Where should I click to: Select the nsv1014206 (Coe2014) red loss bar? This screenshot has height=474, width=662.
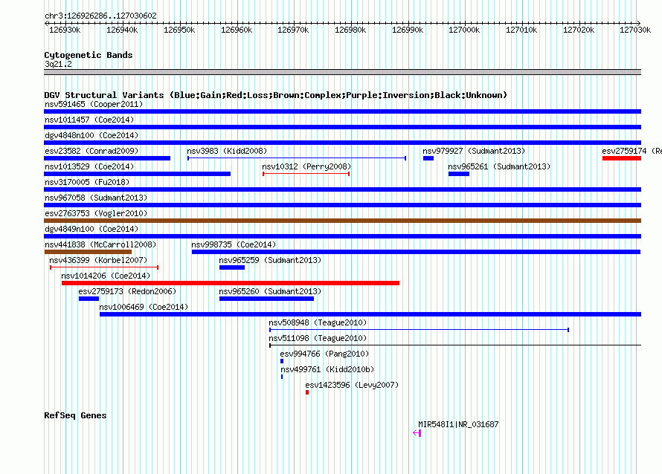coord(231,283)
